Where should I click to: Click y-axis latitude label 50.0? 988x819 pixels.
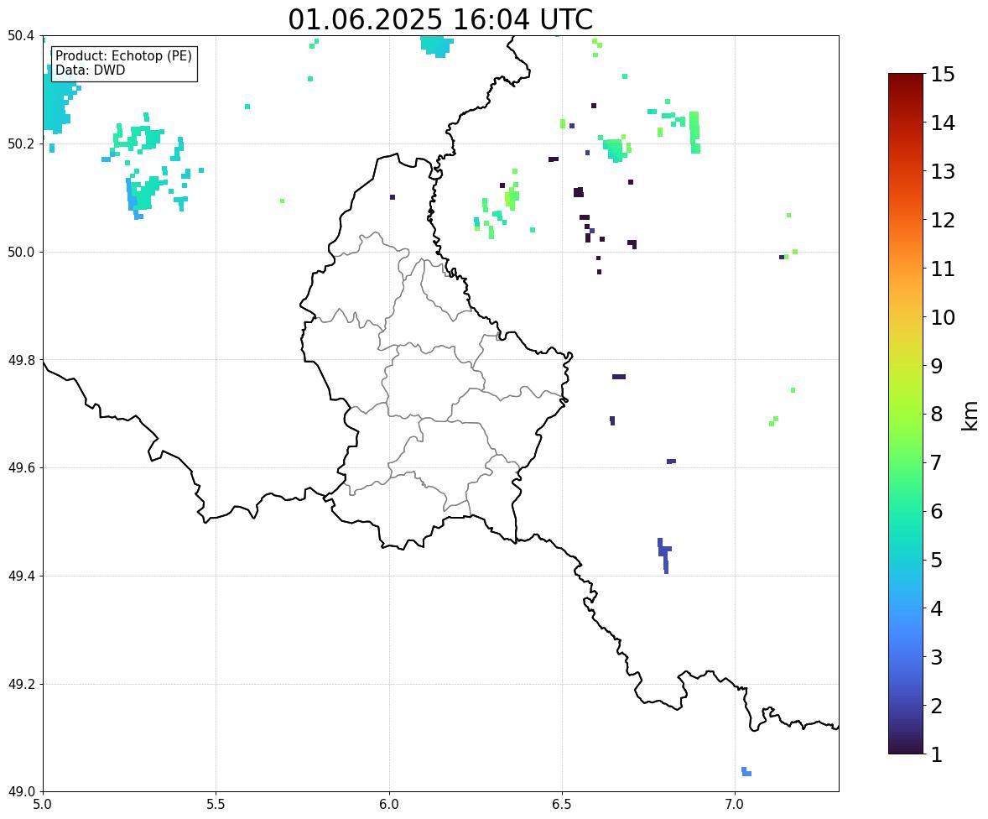[x=21, y=253]
